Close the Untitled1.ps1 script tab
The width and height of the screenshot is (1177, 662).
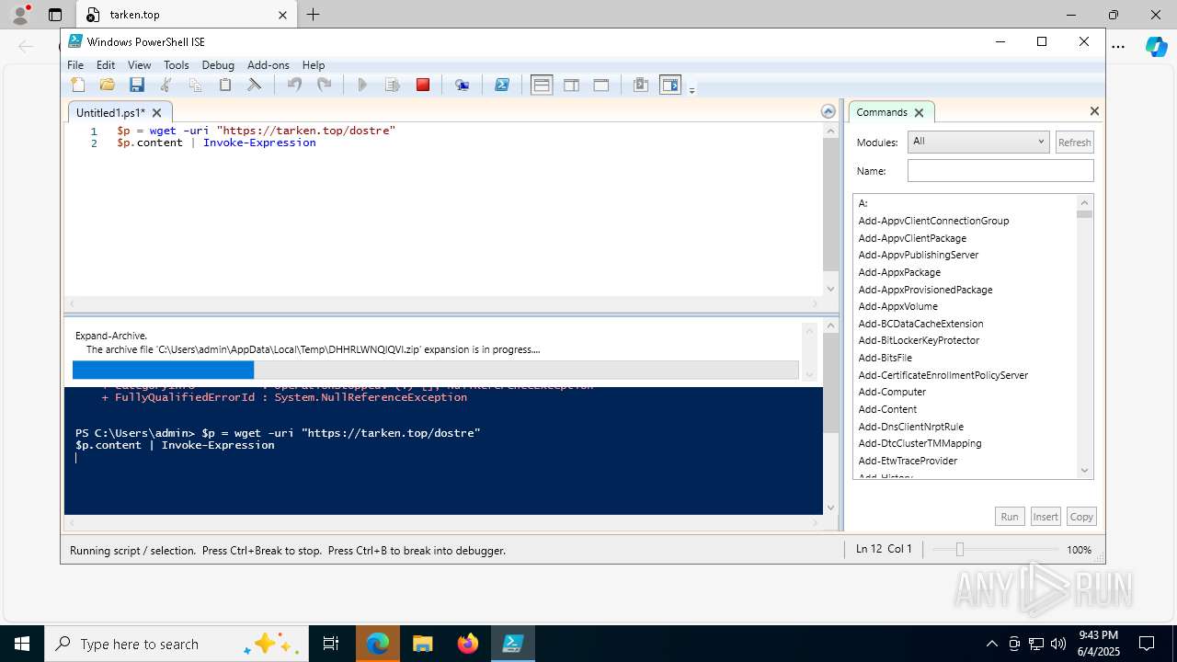pyautogui.click(x=156, y=112)
